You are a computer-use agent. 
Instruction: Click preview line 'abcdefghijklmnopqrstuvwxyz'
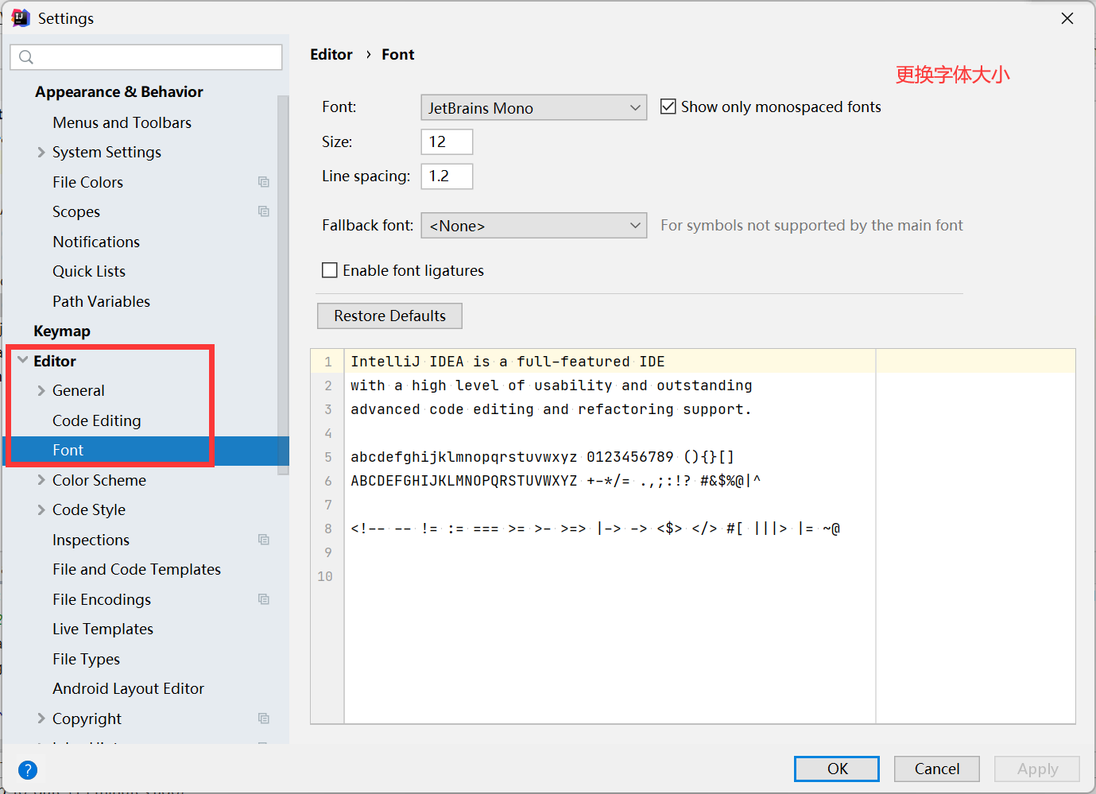coord(543,457)
